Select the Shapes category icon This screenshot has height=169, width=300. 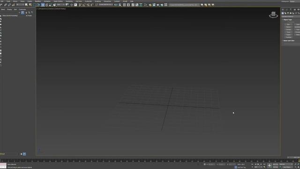285,13
